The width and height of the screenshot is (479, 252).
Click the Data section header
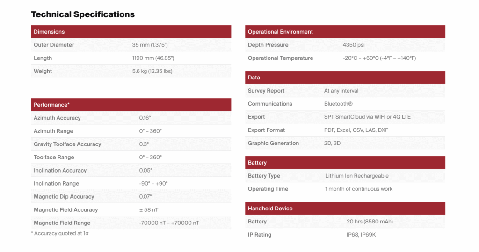click(254, 78)
